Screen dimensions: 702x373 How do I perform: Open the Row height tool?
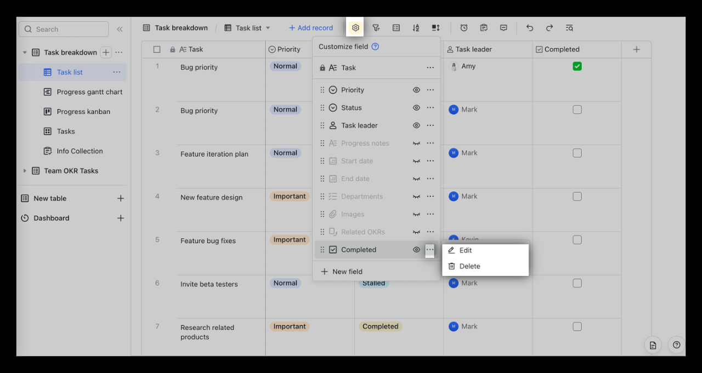pyautogui.click(x=435, y=28)
